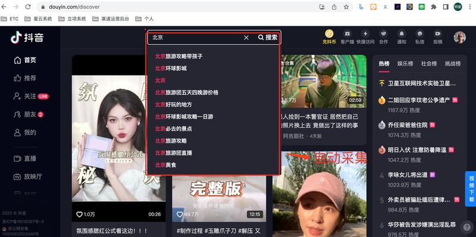The width and height of the screenshot is (476, 237).
Task: Clear the search box with X
Action: [x=246, y=38]
